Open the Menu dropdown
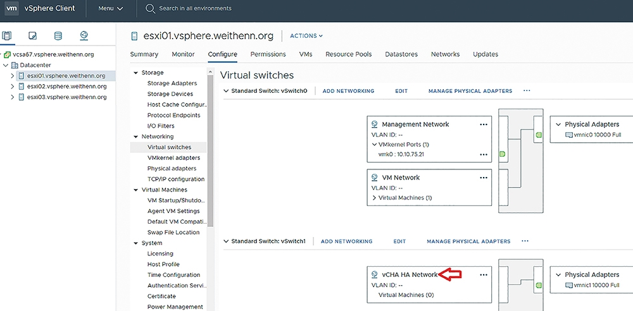 [x=111, y=8]
